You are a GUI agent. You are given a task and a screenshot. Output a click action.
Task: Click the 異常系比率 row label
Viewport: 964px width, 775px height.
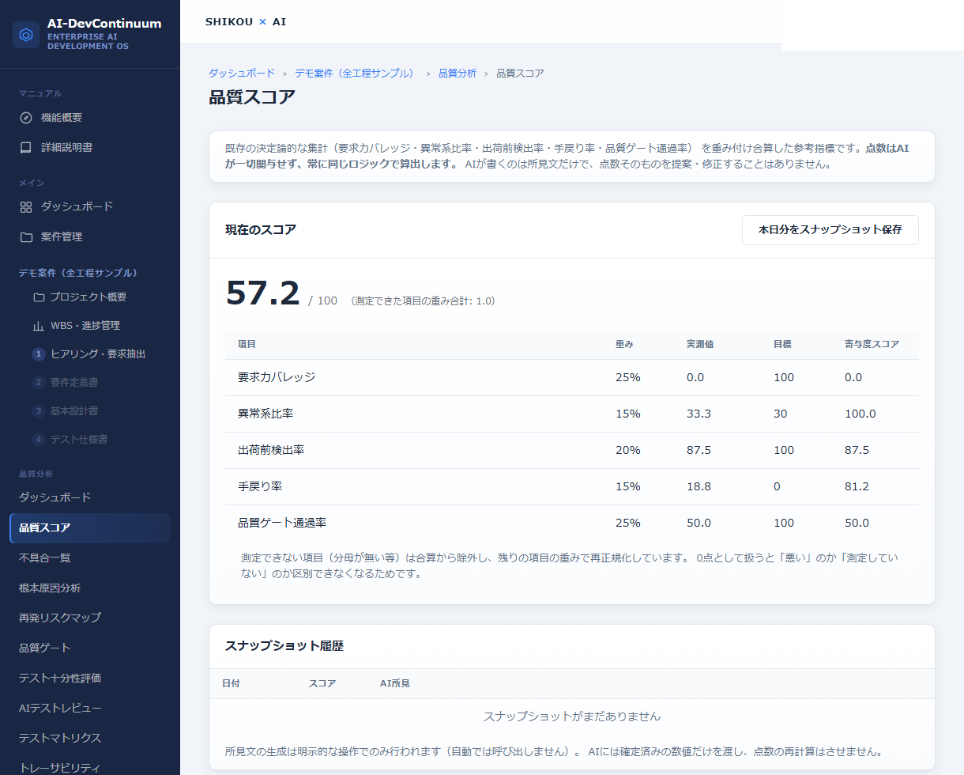(x=265, y=414)
